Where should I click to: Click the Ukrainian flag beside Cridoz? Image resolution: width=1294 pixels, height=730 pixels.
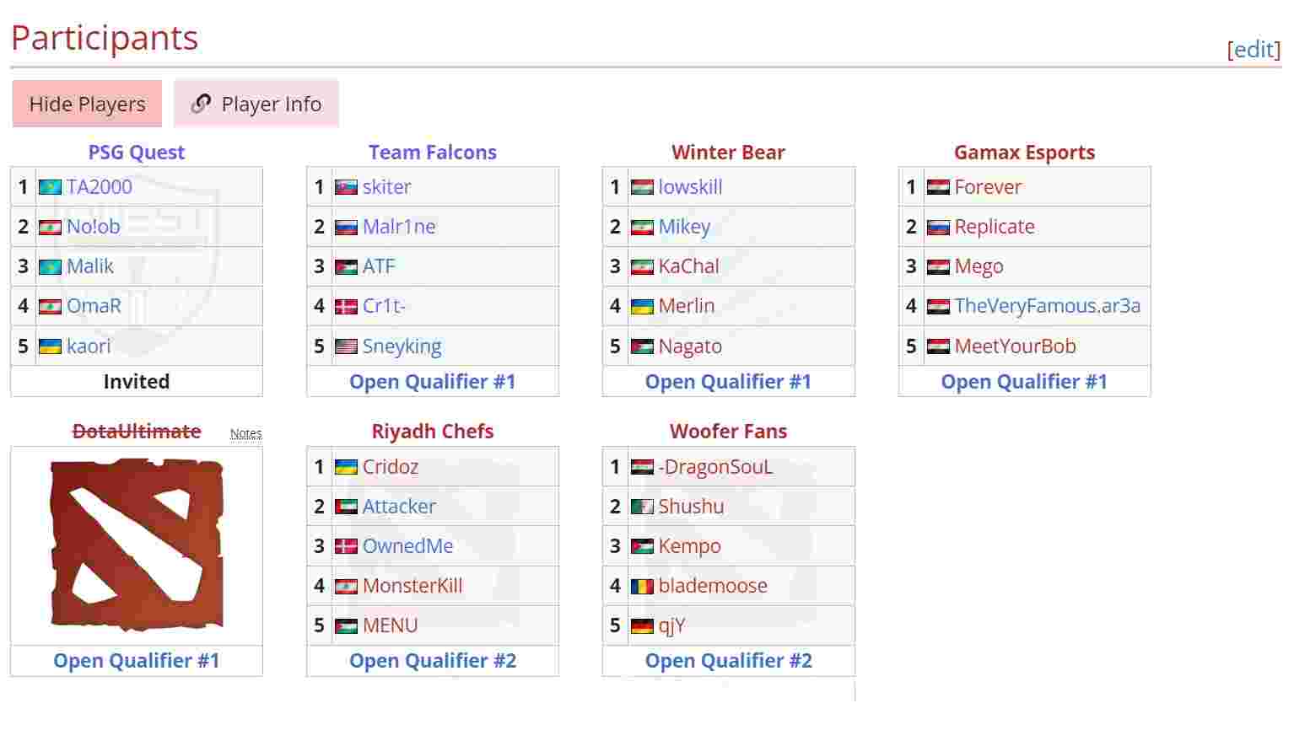[346, 467]
